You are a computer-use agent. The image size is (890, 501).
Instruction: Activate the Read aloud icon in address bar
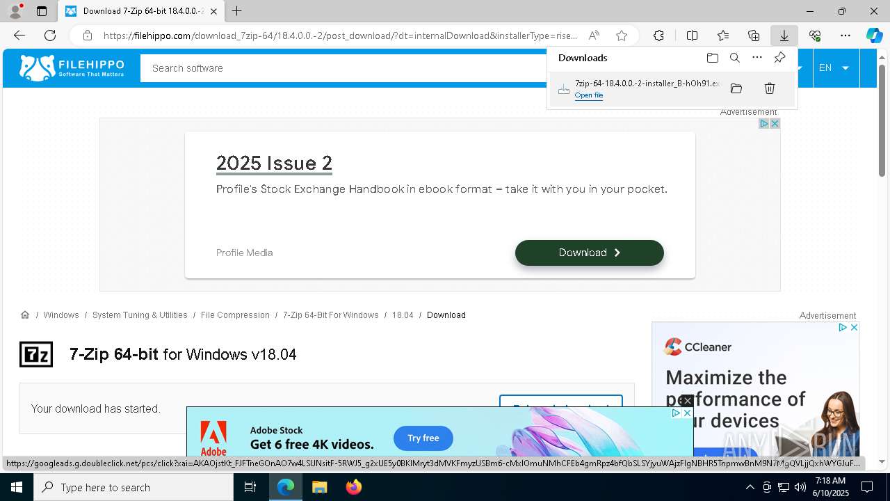pos(594,35)
